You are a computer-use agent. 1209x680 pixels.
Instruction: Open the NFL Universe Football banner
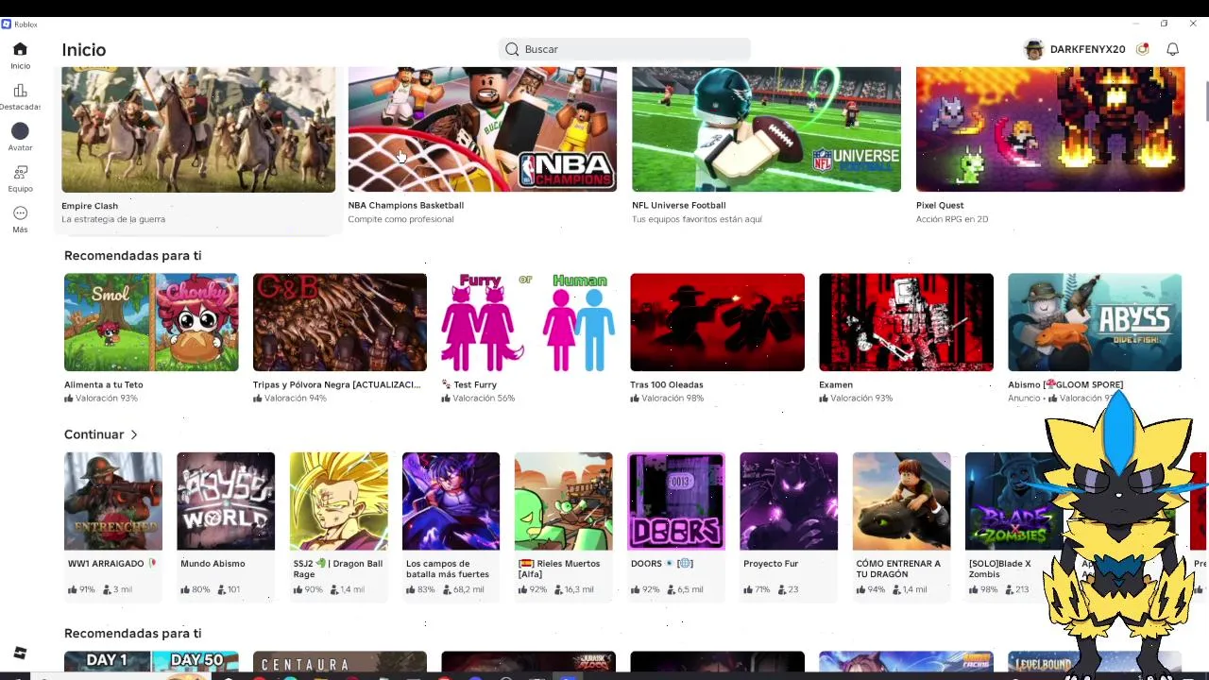(x=766, y=129)
